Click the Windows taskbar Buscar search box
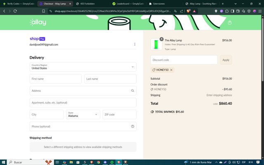The image size is (264, 165). pos(30,162)
